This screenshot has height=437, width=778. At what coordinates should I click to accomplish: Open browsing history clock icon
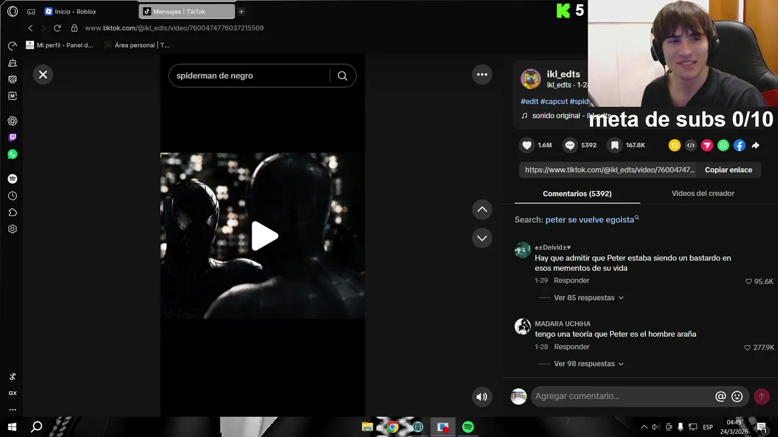click(12, 196)
